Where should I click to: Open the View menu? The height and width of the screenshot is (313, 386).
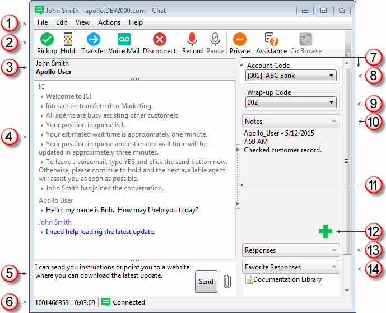tap(82, 22)
